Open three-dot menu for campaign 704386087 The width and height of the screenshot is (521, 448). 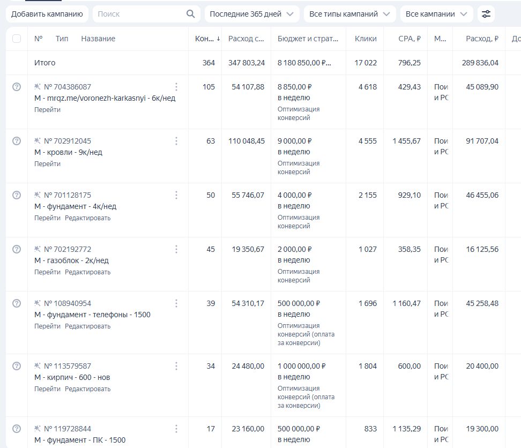coord(176,87)
